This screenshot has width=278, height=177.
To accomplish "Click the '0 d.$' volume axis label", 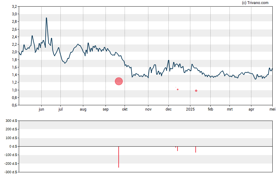I will pos(13,146).
